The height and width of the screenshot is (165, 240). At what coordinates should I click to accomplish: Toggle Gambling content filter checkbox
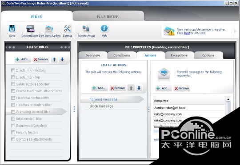(x=13, y=112)
